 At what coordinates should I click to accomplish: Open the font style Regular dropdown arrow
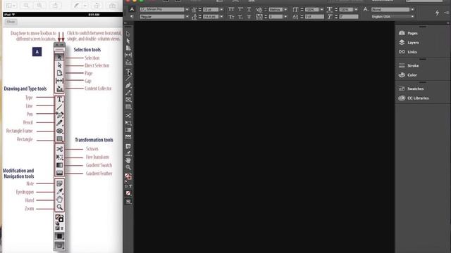click(x=187, y=17)
